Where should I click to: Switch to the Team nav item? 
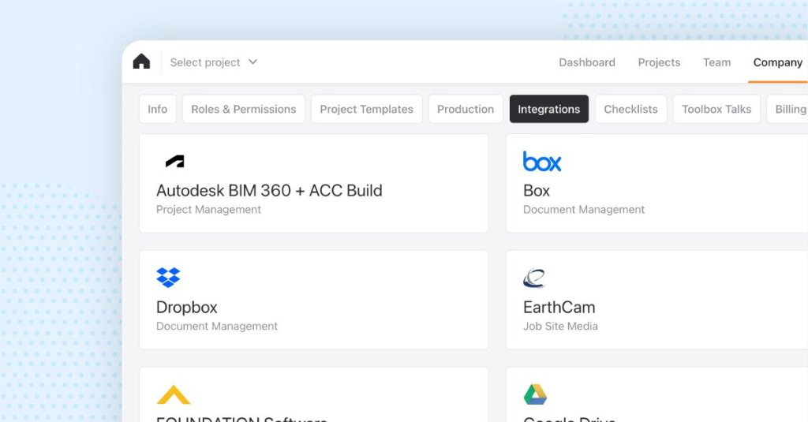[716, 62]
